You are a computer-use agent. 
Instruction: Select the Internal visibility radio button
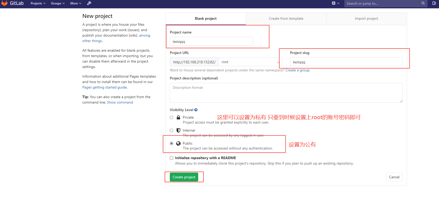pyautogui.click(x=172, y=131)
